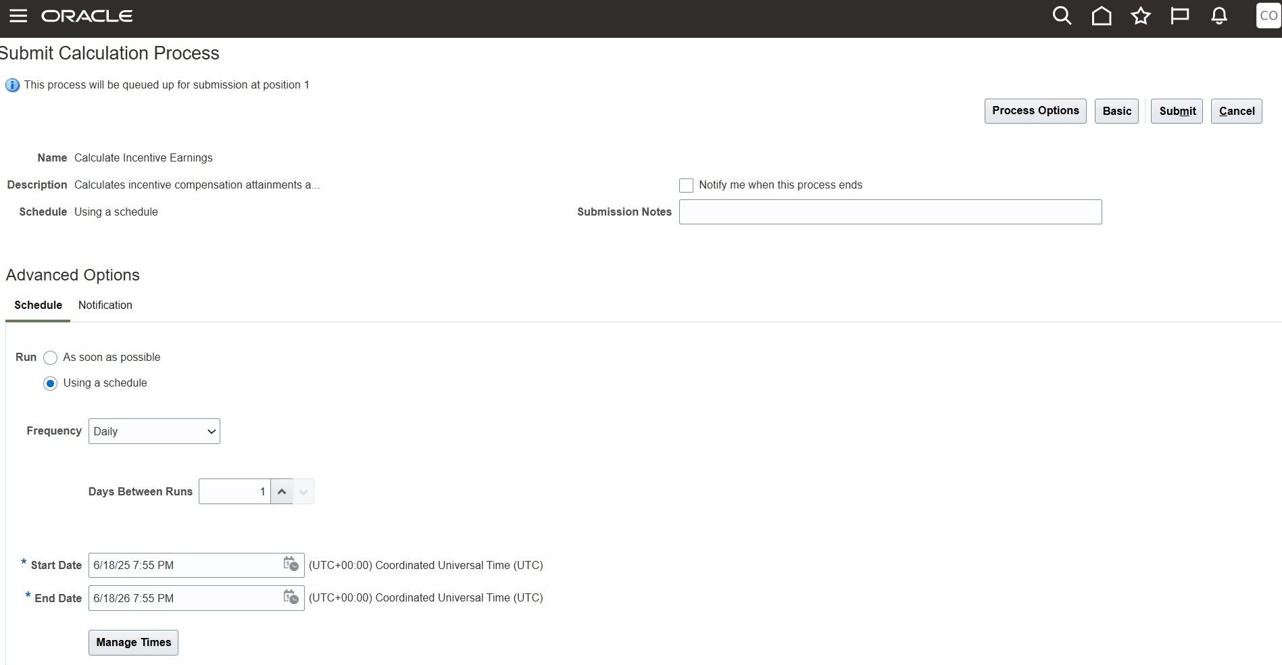Click the truncated Description text

click(x=197, y=185)
